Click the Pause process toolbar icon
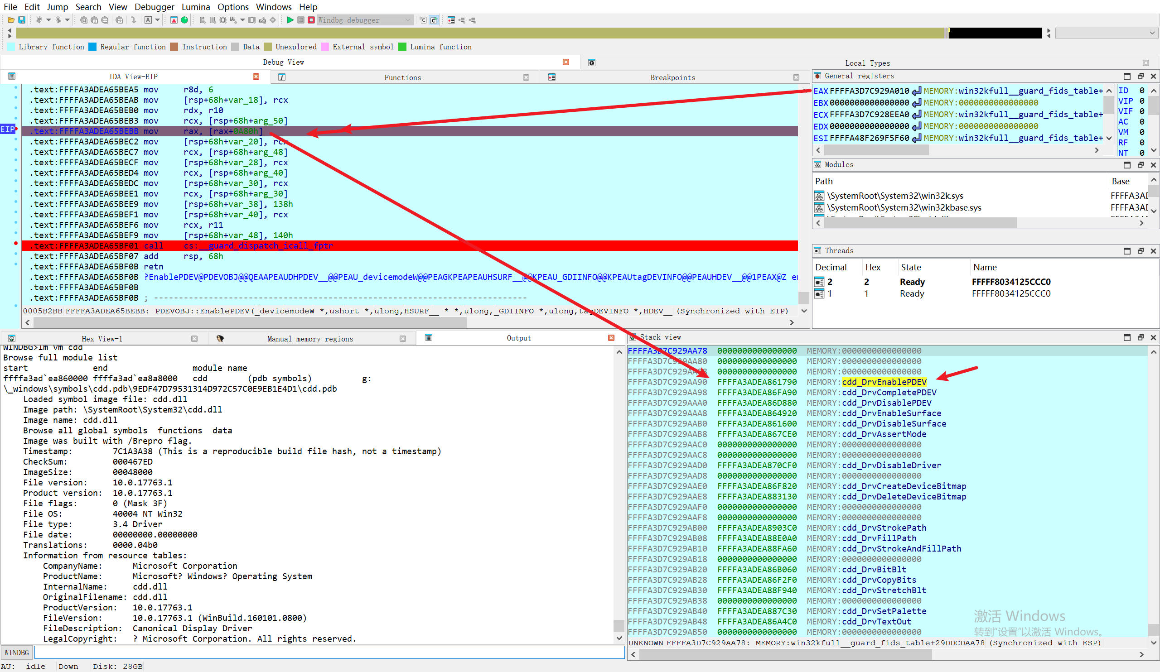This screenshot has height=672, width=1160. click(300, 20)
